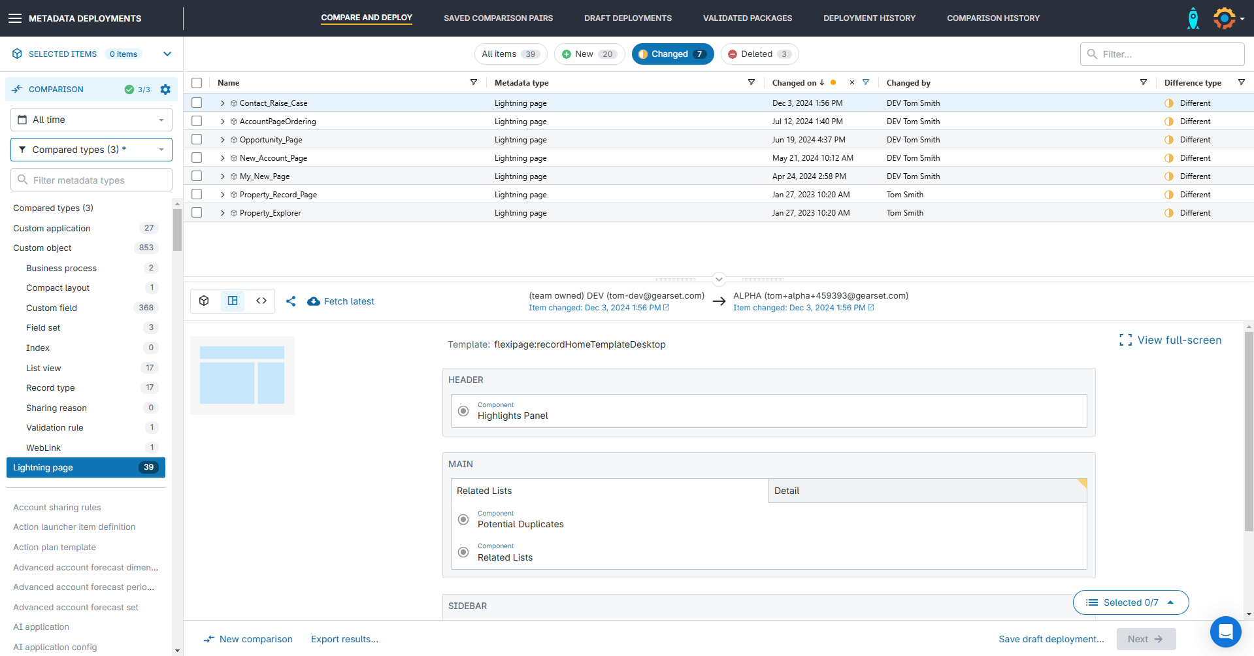1254x656 pixels.
Task: Click the share comparison icon
Action: tap(291, 301)
